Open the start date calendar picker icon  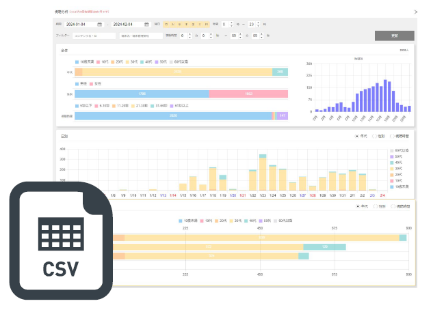(100, 24)
